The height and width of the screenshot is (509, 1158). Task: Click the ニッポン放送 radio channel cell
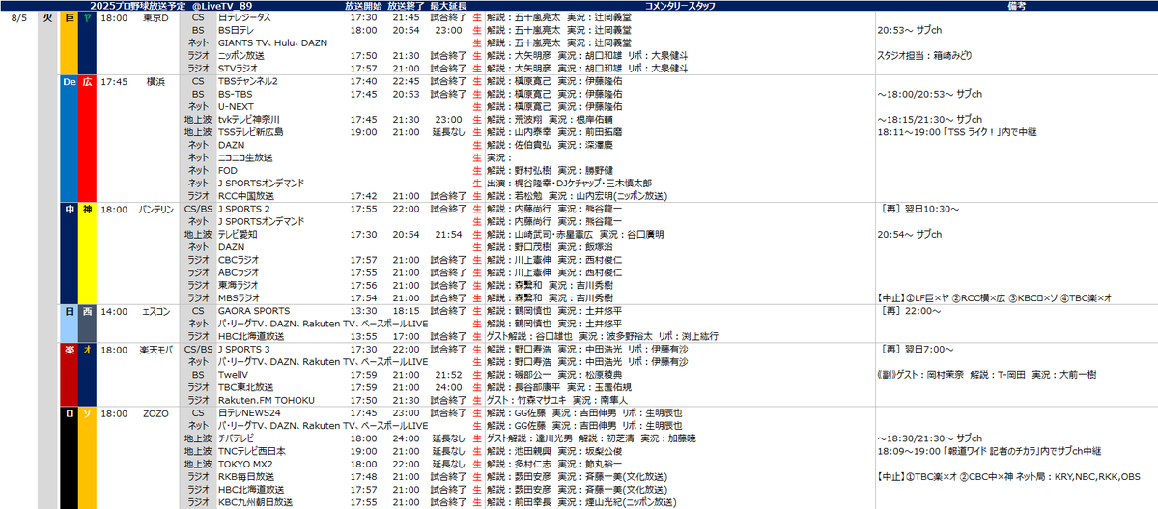241,55
